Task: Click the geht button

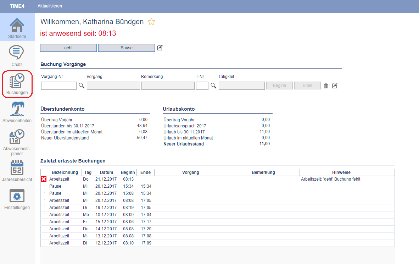Action: [68, 48]
